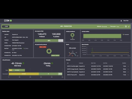Click the green good-produced percentage label
Image resolution: width=132 pixels, height=99 pixels.
click(x=55, y=56)
